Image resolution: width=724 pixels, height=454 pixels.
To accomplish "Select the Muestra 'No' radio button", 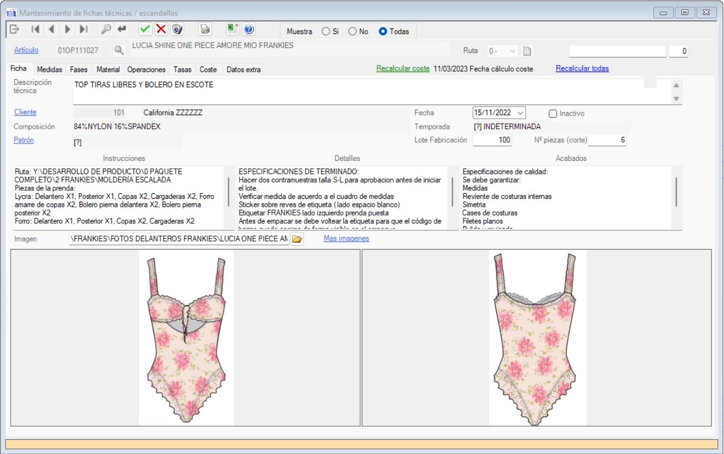I will (x=353, y=31).
